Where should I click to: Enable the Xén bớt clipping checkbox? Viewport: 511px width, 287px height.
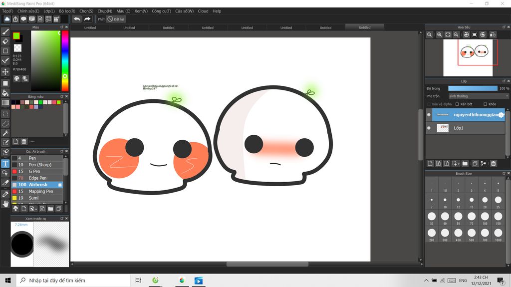[457, 104]
